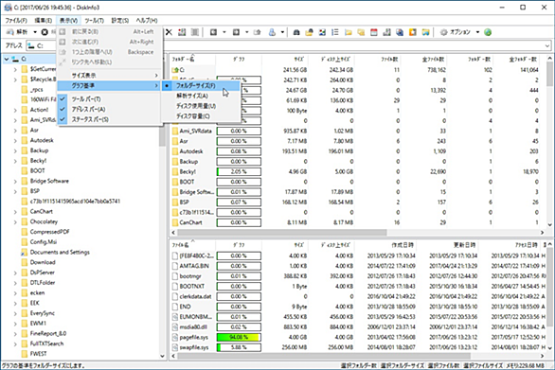
Task: Sort by フォルダー名 column header
Action: click(x=192, y=60)
